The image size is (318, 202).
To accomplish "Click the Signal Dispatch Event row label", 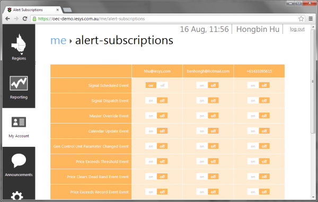I will [110, 101].
